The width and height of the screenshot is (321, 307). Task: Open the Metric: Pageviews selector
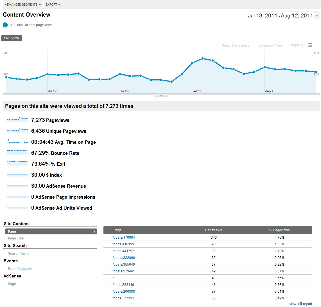click(236, 46)
